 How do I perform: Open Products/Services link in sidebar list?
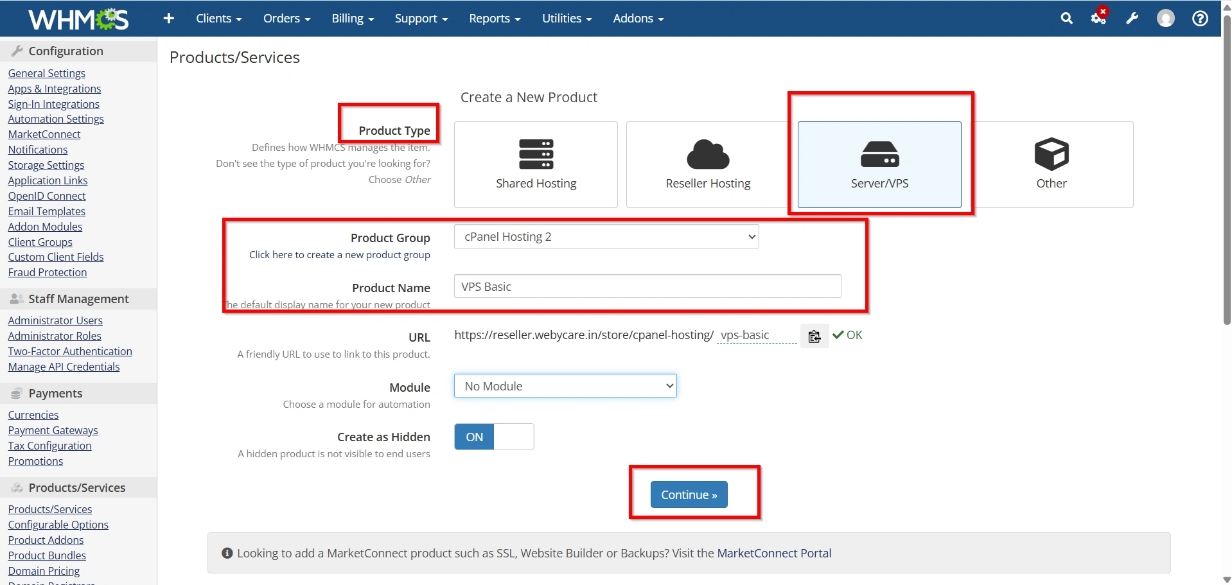click(50, 509)
